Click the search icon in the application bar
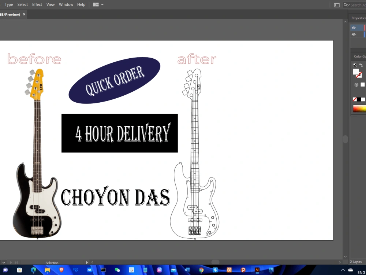 point(346,5)
